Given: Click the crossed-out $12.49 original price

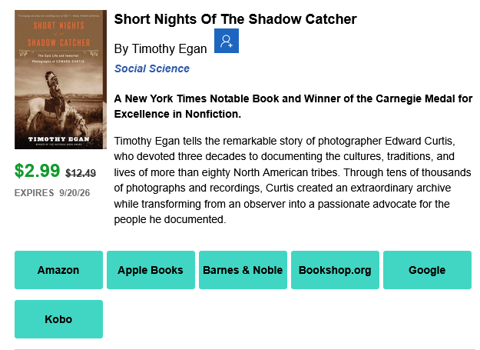Looking at the screenshot, I should pos(81,173).
